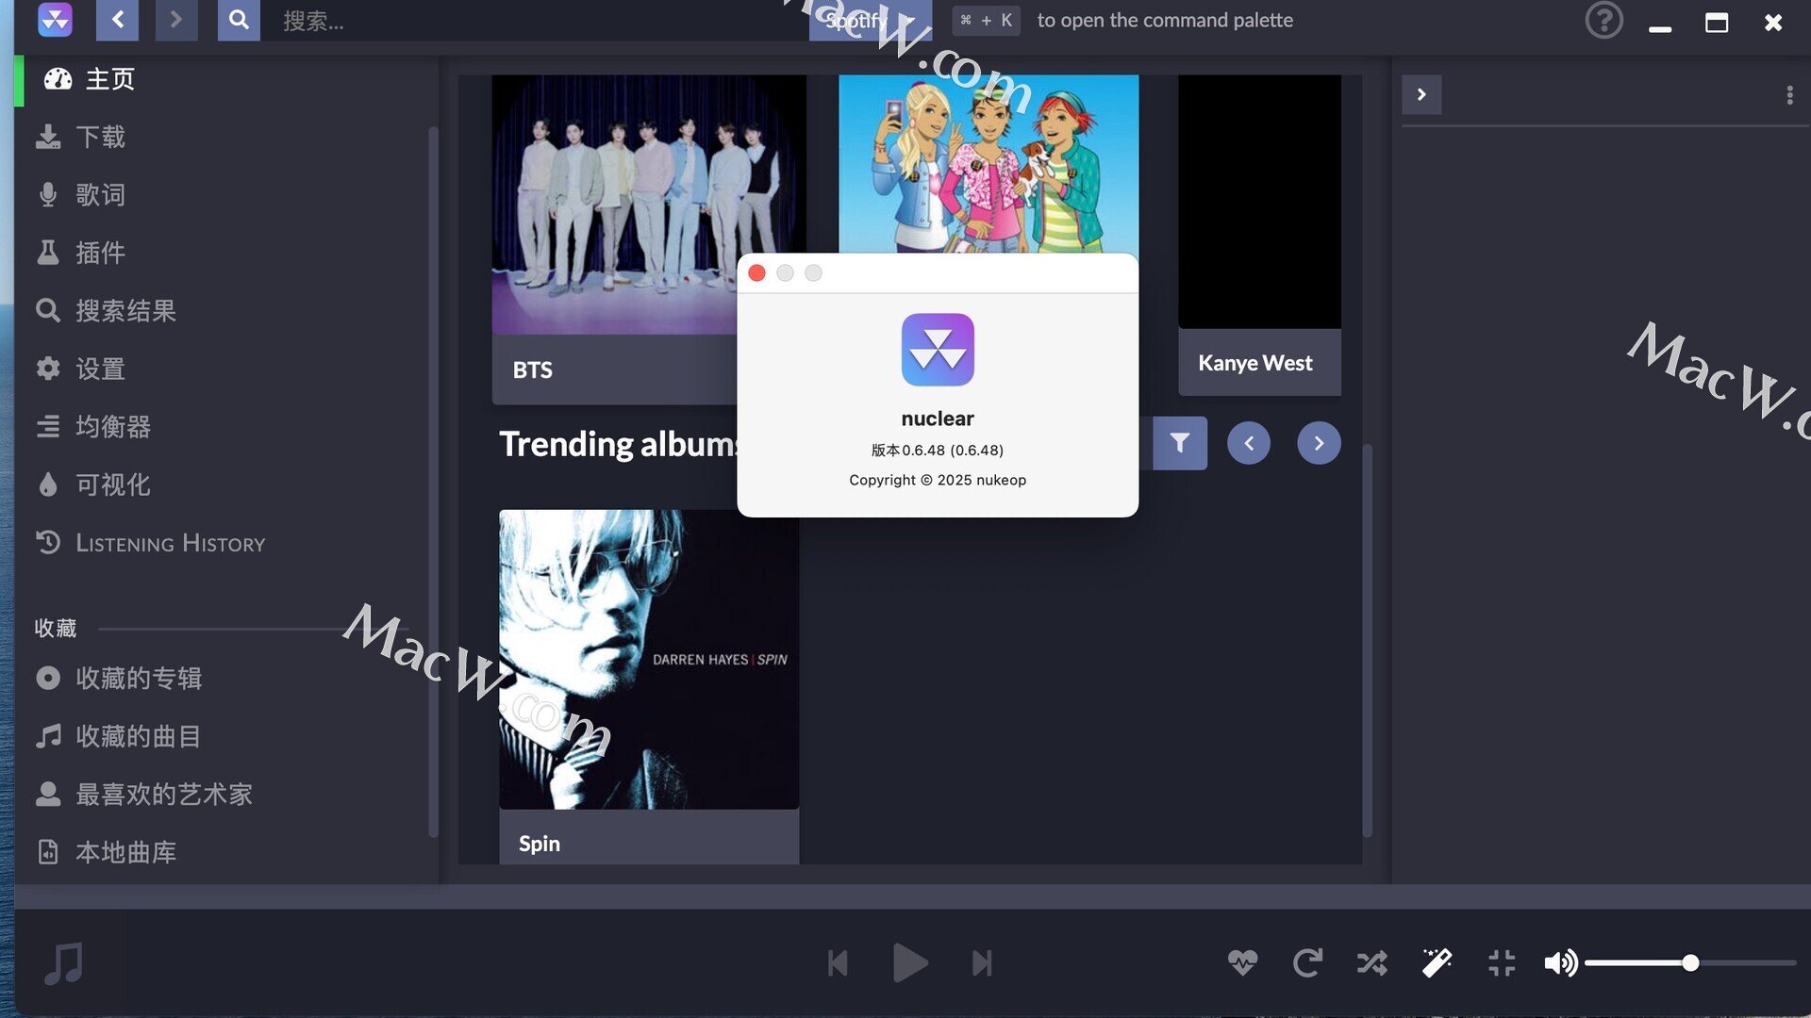Screen dimensions: 1811x1018
Task: Open 收藏的专辑 favorite albums
Action: tap(226, 679)
